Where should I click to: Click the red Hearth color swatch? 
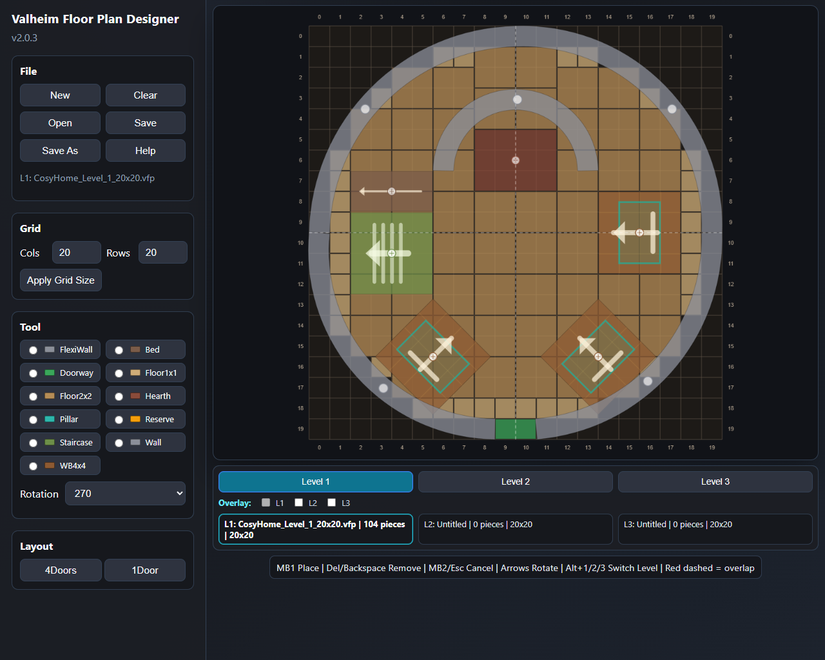[x=135, y=396]
